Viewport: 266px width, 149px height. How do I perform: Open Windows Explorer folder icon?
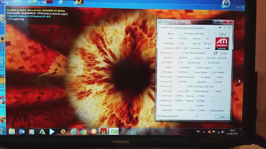[12, 132]
